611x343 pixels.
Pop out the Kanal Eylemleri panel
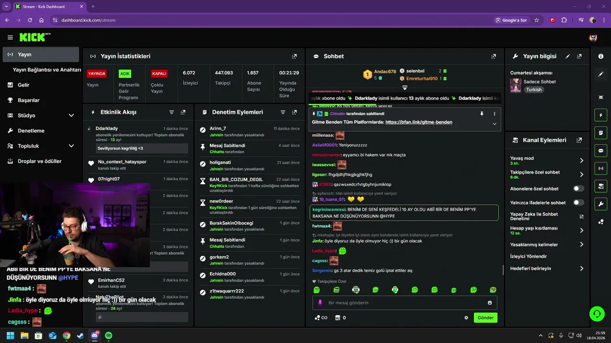click(x=579, y=140)
